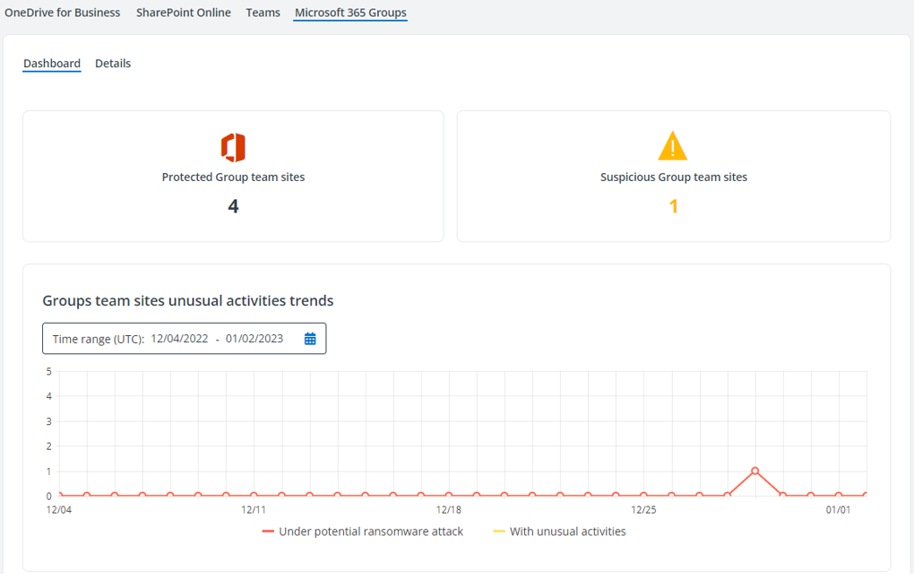The width and height of the screenshot is (914, 579).
Task: Open the calendar date picker icon
Action: [310, 339]
